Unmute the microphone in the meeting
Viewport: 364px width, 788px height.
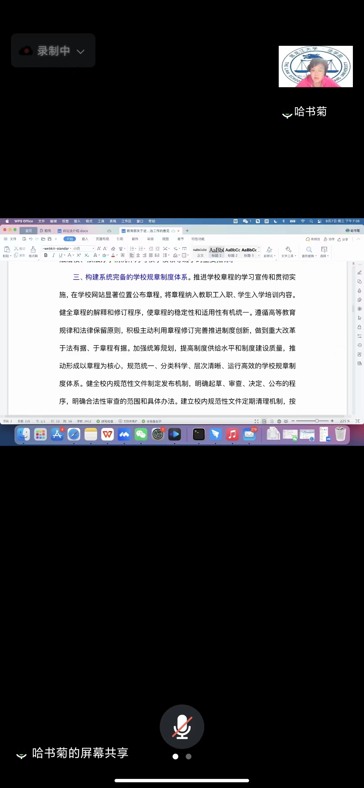pyautogui.click(x=182, y=726)
